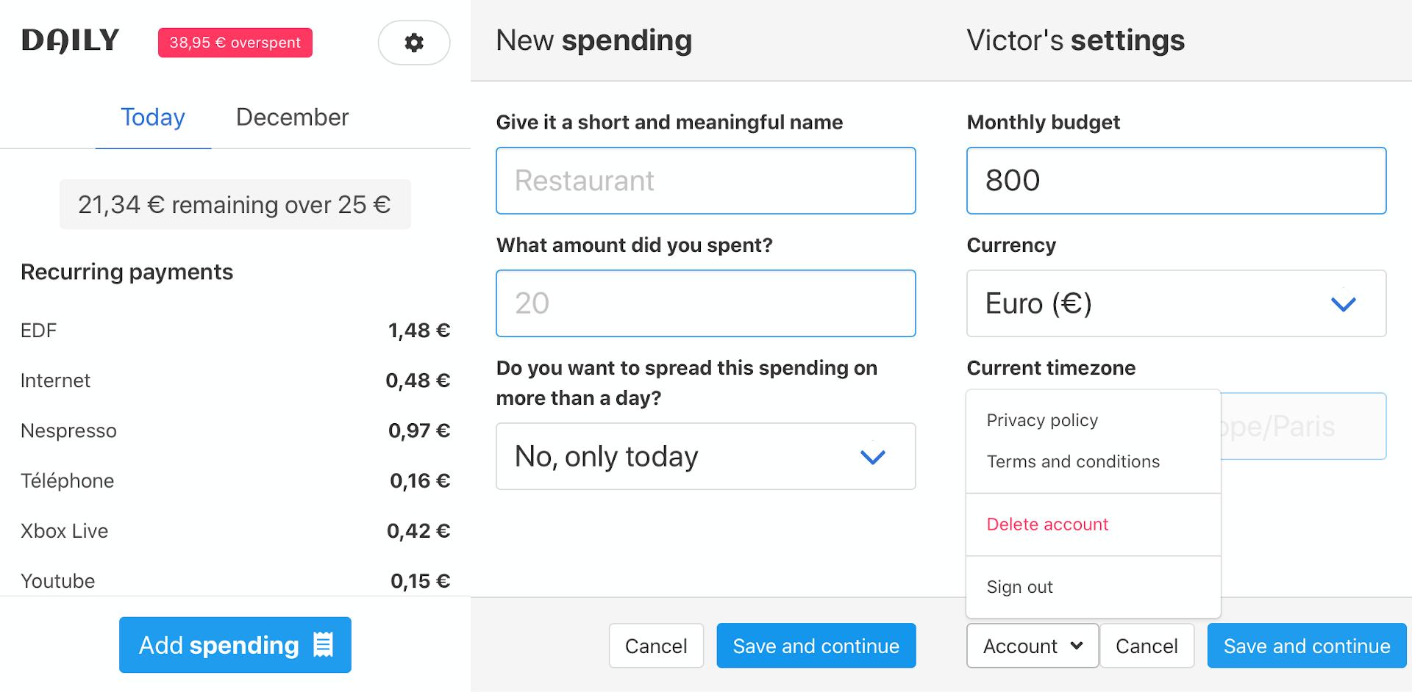Toggle the Account dropdown button
The height and width of the screenshot is (692, 1412).
coord(1033,646)
